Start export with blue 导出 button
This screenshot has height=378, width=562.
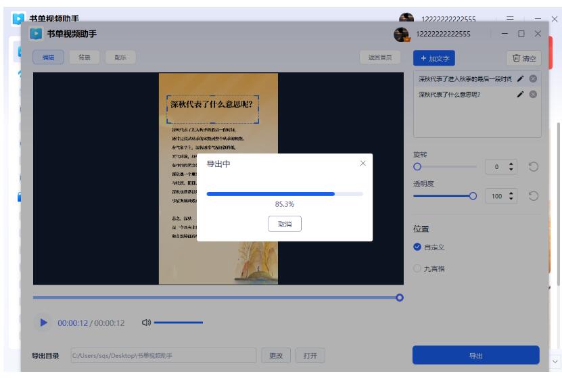click(475, 355)
